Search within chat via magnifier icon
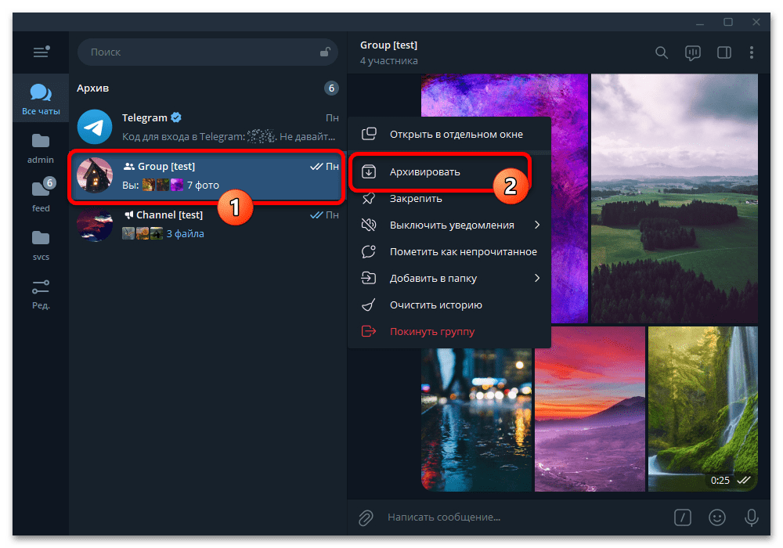Screen dimensions: 783x548 tap(661, 52)
